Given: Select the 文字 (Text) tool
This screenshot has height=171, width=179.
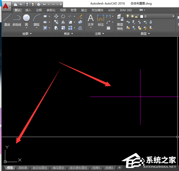Looking at the screenshot, I should click(x=90, y=21).
